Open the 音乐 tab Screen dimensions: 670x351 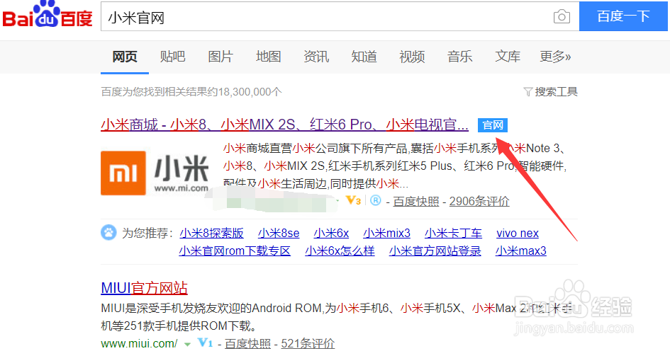coord(459,57)
